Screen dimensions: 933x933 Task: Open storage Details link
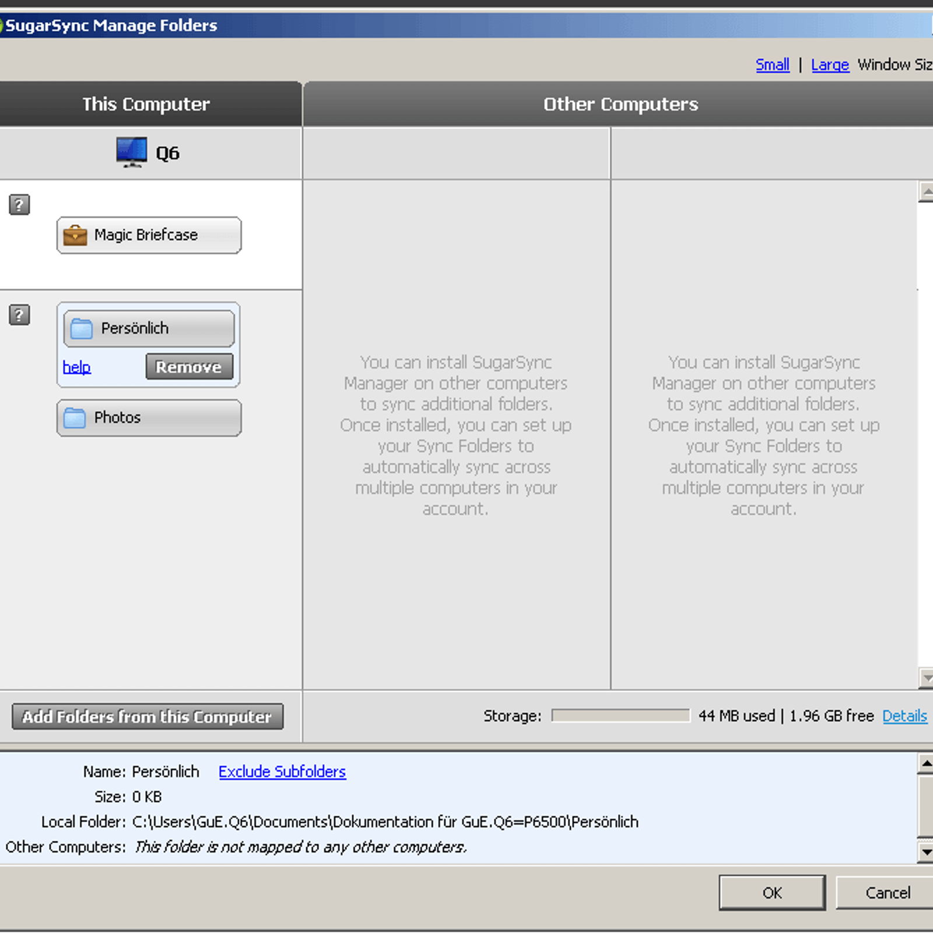[904, 715]
